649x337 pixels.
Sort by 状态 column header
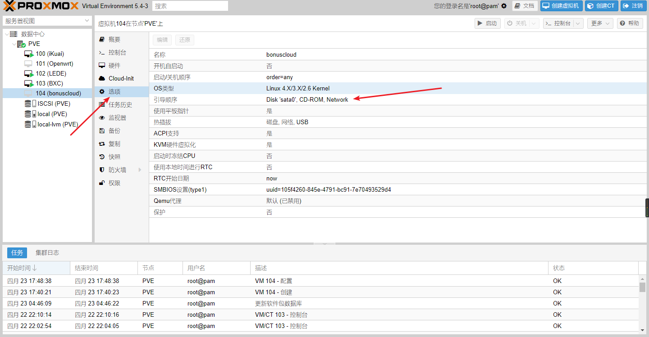click(x=594, y=268)
